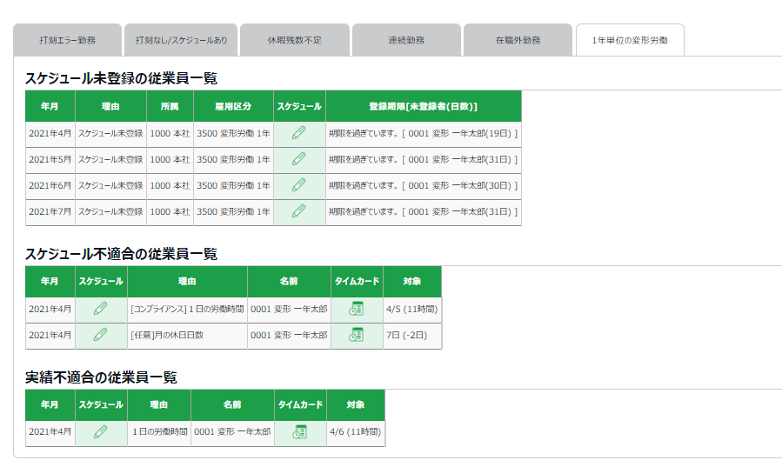Open schedule pencil for コンプライアンス row
Viewport: 782px width, 467px height.
click(100, 309)
